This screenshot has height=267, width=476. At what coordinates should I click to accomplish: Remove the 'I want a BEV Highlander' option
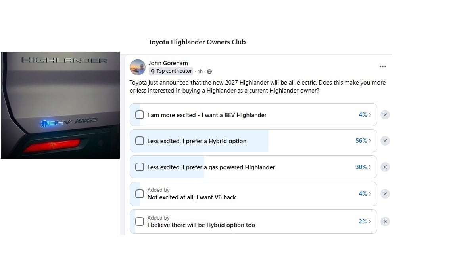coord(385,115)
